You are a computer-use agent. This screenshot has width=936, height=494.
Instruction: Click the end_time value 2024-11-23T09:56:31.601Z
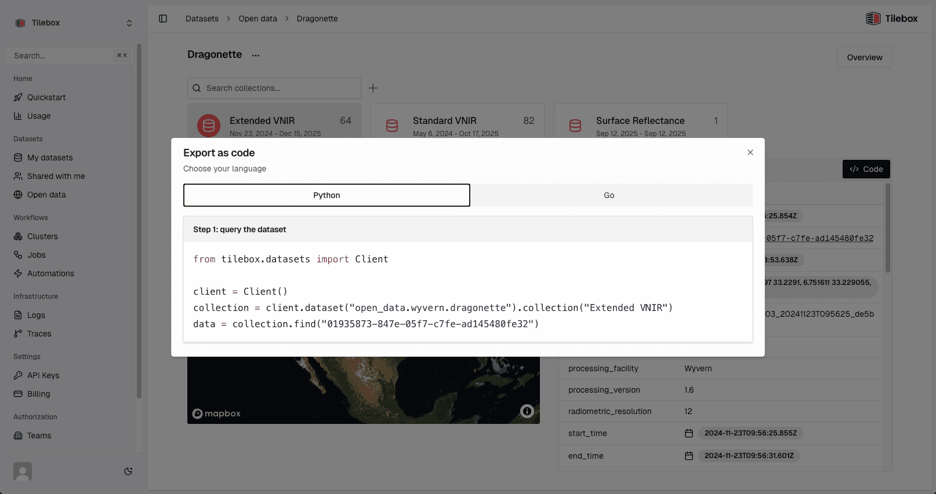[749, 456]
